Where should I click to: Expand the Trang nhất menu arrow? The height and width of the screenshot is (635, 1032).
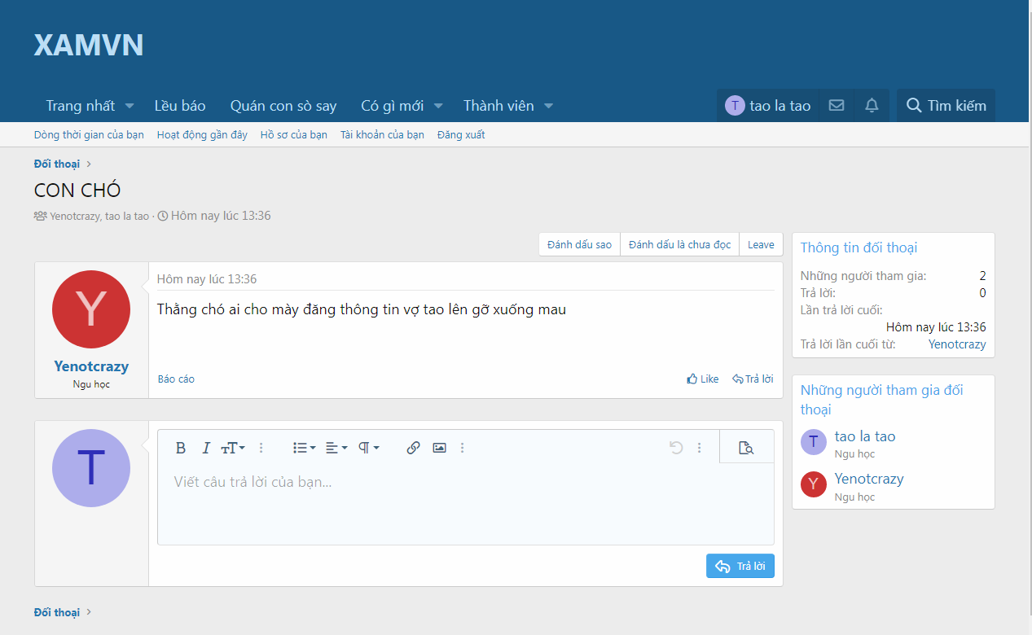(130, 106)
